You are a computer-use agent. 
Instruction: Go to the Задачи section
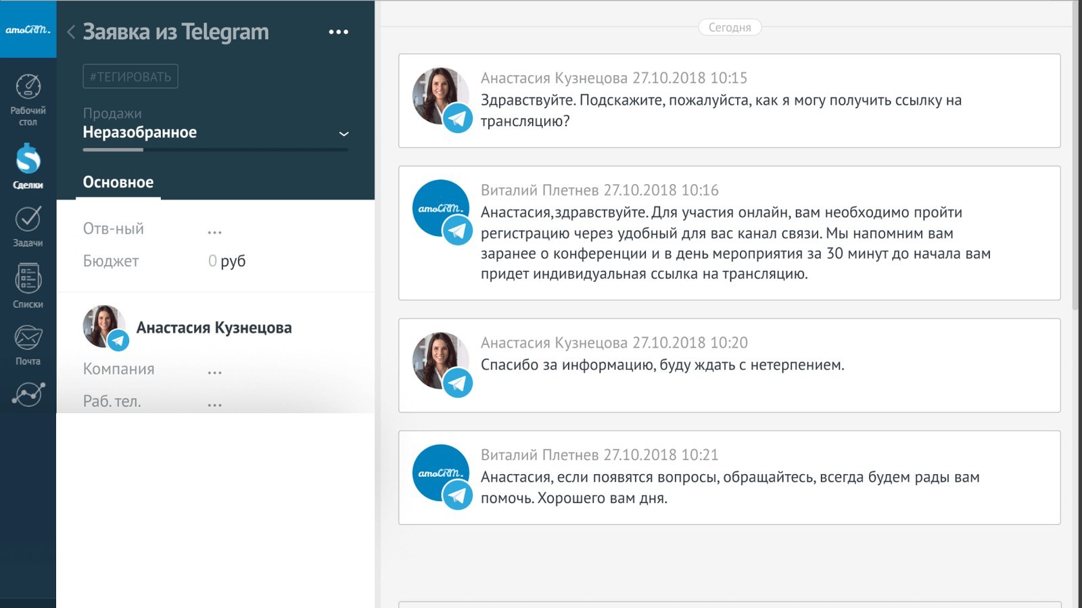[28, 227]
